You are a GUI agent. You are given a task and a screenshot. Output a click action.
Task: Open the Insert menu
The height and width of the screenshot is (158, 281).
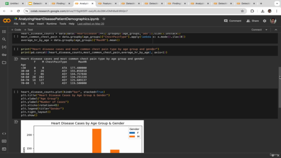click(40, 24)
